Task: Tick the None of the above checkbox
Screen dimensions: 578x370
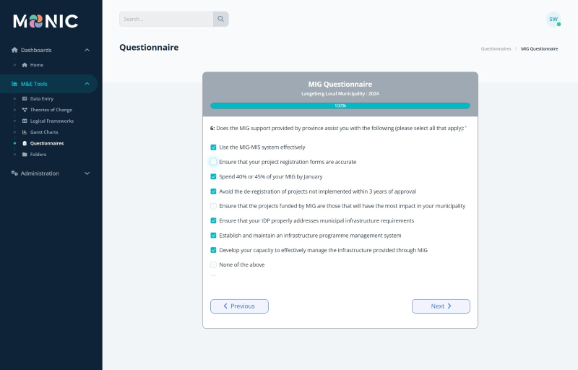Action: [213, 264]
